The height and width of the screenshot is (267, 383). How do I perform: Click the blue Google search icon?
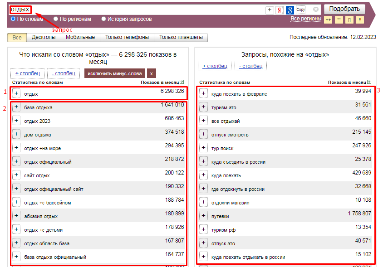point(290,10)
